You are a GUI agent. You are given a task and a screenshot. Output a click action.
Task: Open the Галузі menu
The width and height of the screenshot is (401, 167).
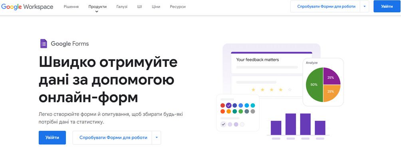(x=122, y=7)
